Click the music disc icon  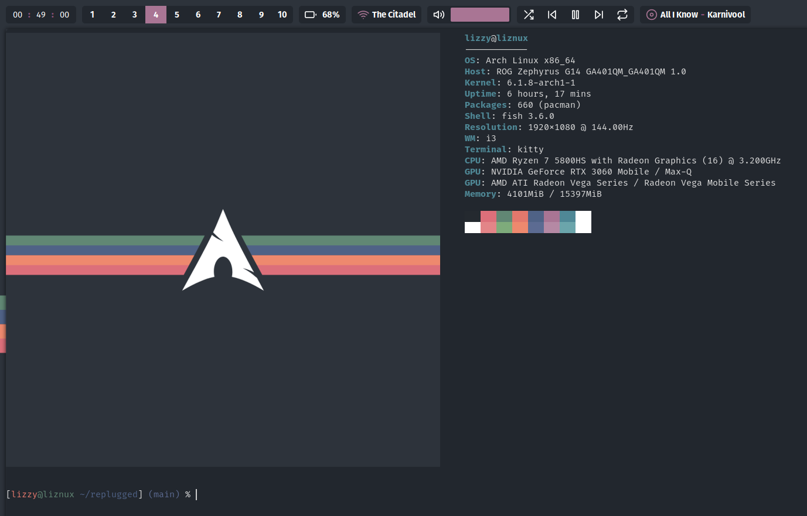pos(651,15)
